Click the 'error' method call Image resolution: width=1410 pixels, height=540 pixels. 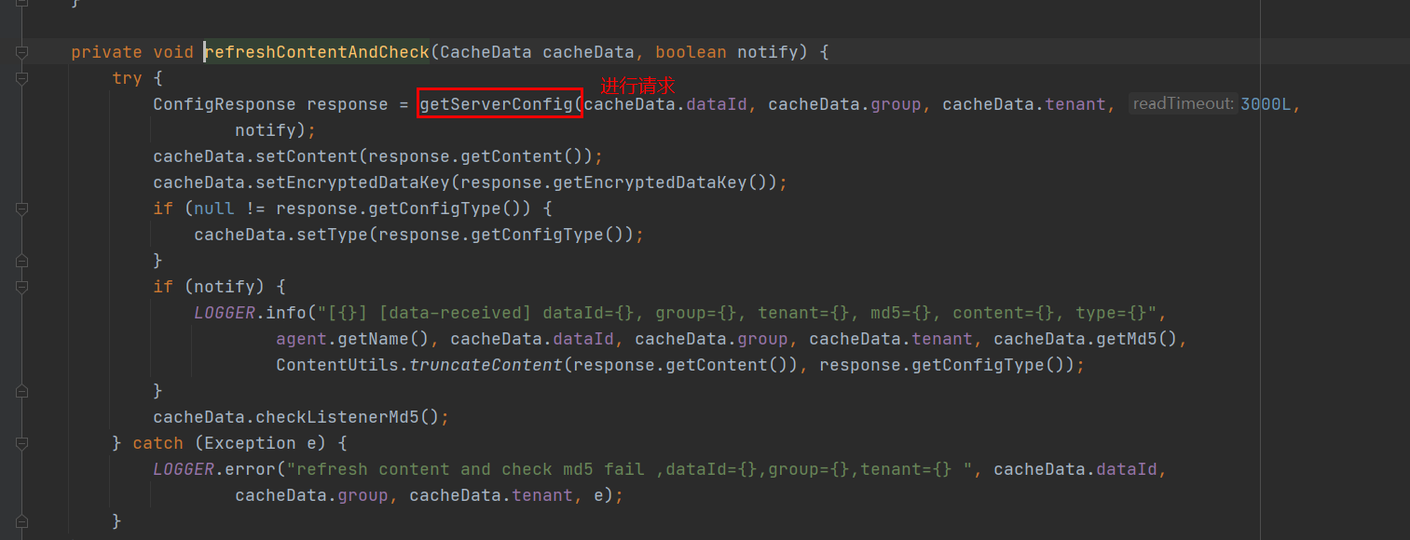coord(250,469)
